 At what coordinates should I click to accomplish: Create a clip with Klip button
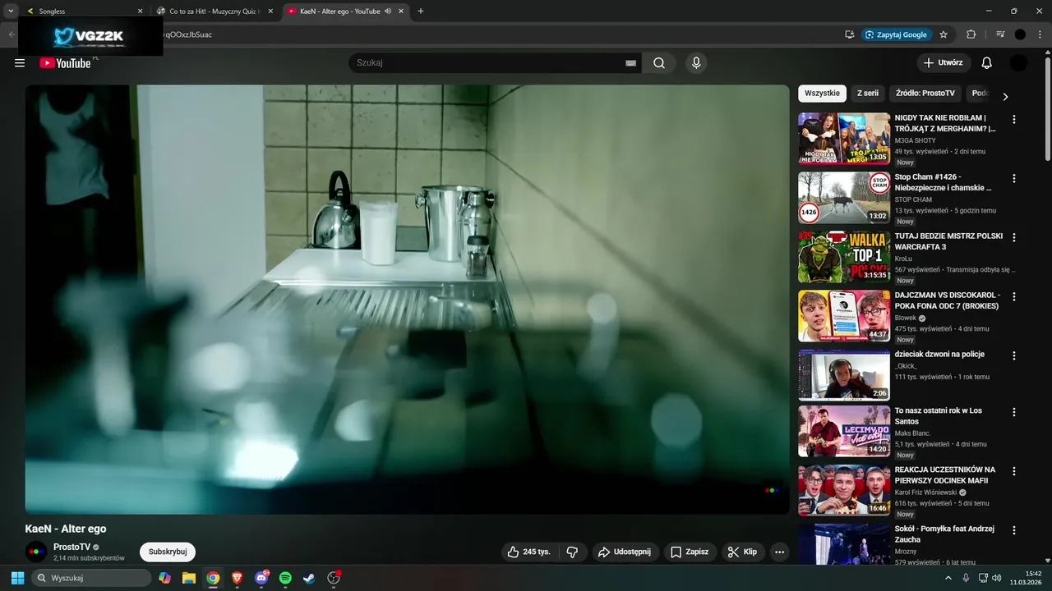(x=743, y=552)
